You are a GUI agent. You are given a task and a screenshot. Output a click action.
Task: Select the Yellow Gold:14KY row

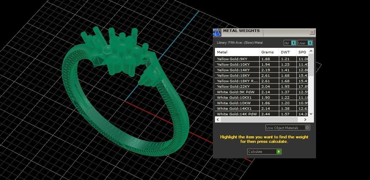coord(261,70)
